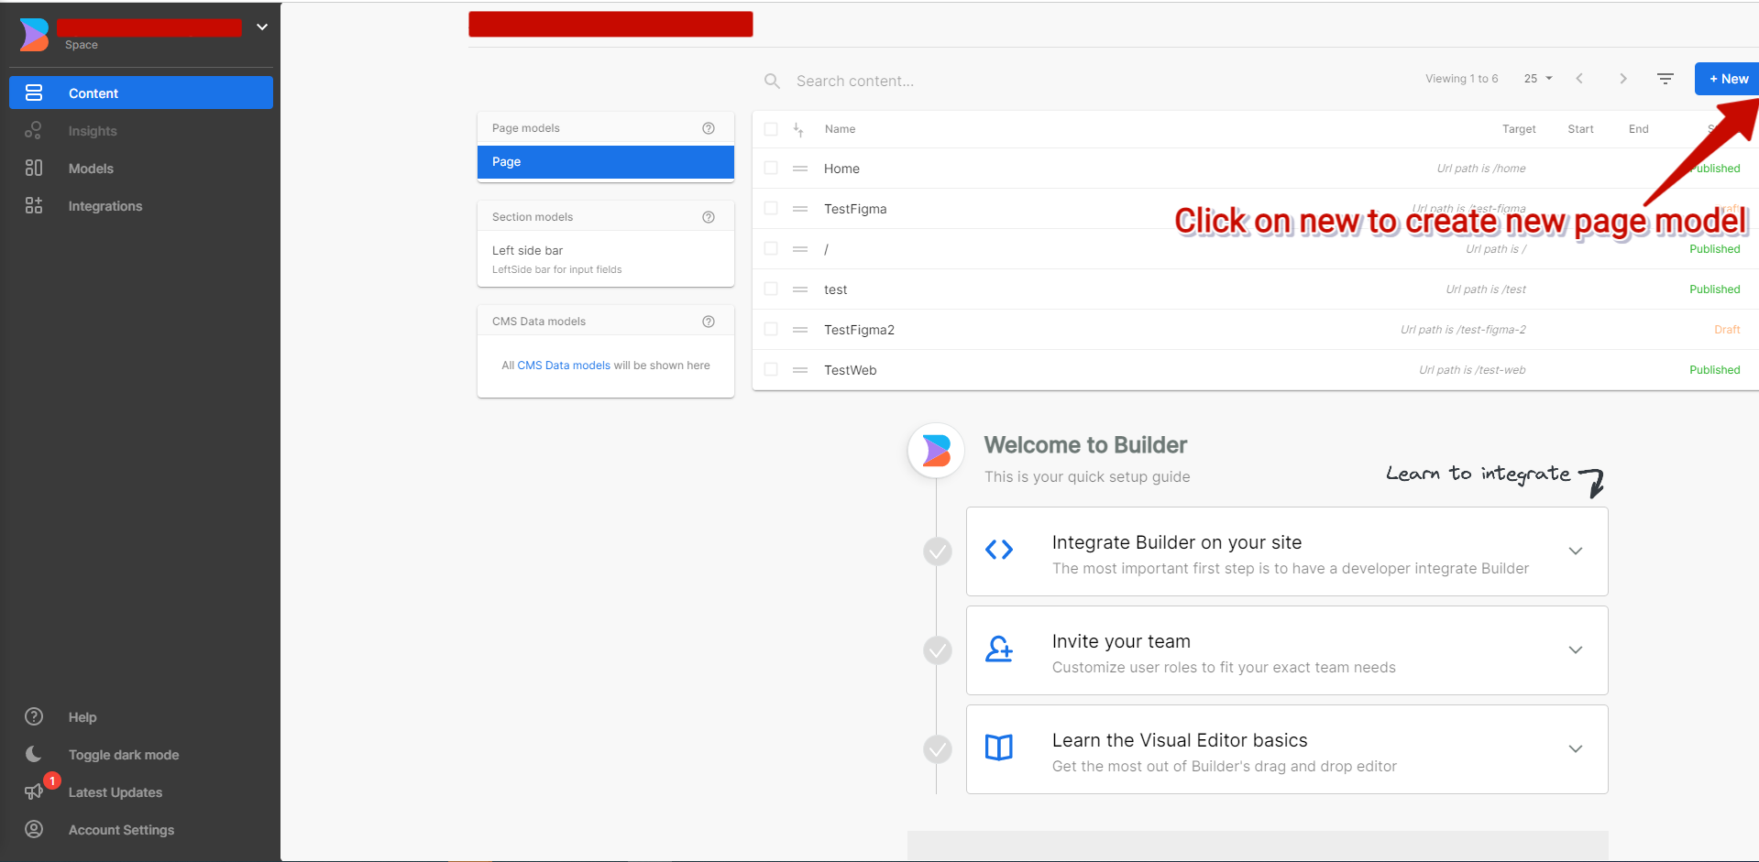
Task: Open the 25 per page dropdown
Action: [1538, 79]
